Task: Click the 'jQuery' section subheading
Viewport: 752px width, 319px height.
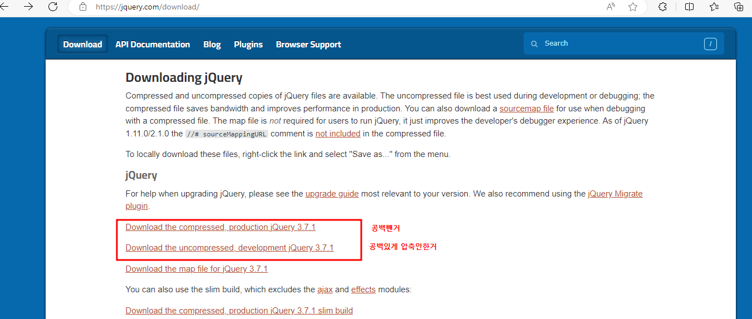Action: [x=141, y=175]
